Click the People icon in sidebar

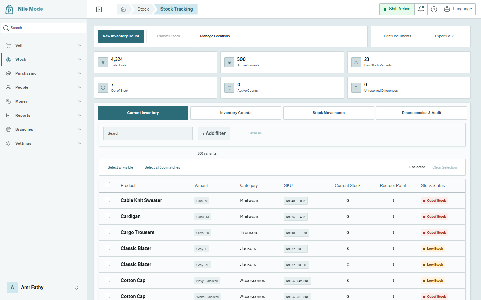click(x=8, y=87)
